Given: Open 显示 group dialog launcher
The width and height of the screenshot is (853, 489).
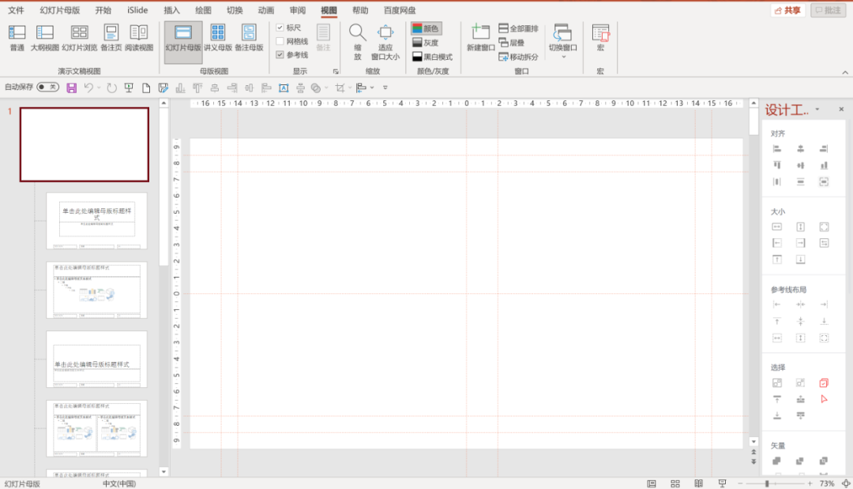Looking at the screenshot, I should click(x=336, y=71).
